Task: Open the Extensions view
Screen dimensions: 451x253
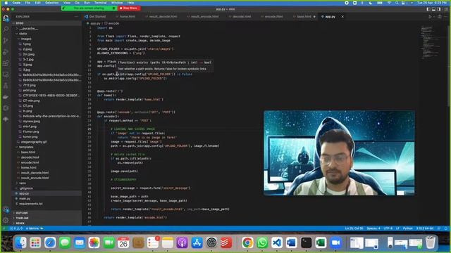Action: coord(6,63)
